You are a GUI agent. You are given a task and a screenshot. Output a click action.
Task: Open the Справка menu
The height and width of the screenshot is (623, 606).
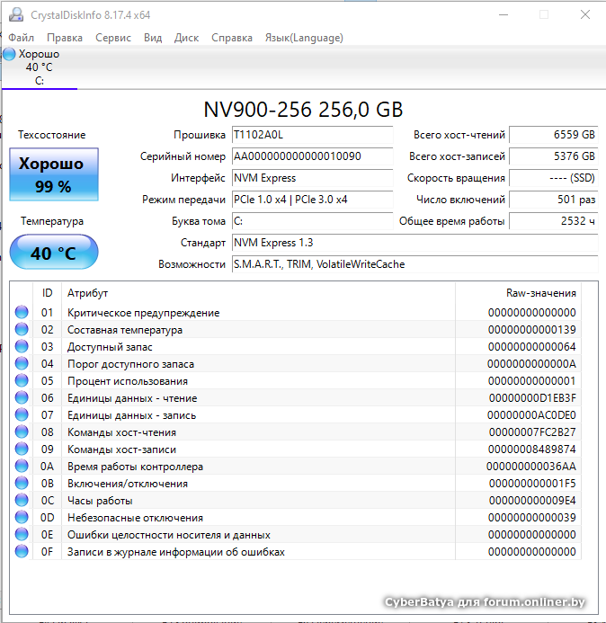pyautogui.click(x=231, y=38)
